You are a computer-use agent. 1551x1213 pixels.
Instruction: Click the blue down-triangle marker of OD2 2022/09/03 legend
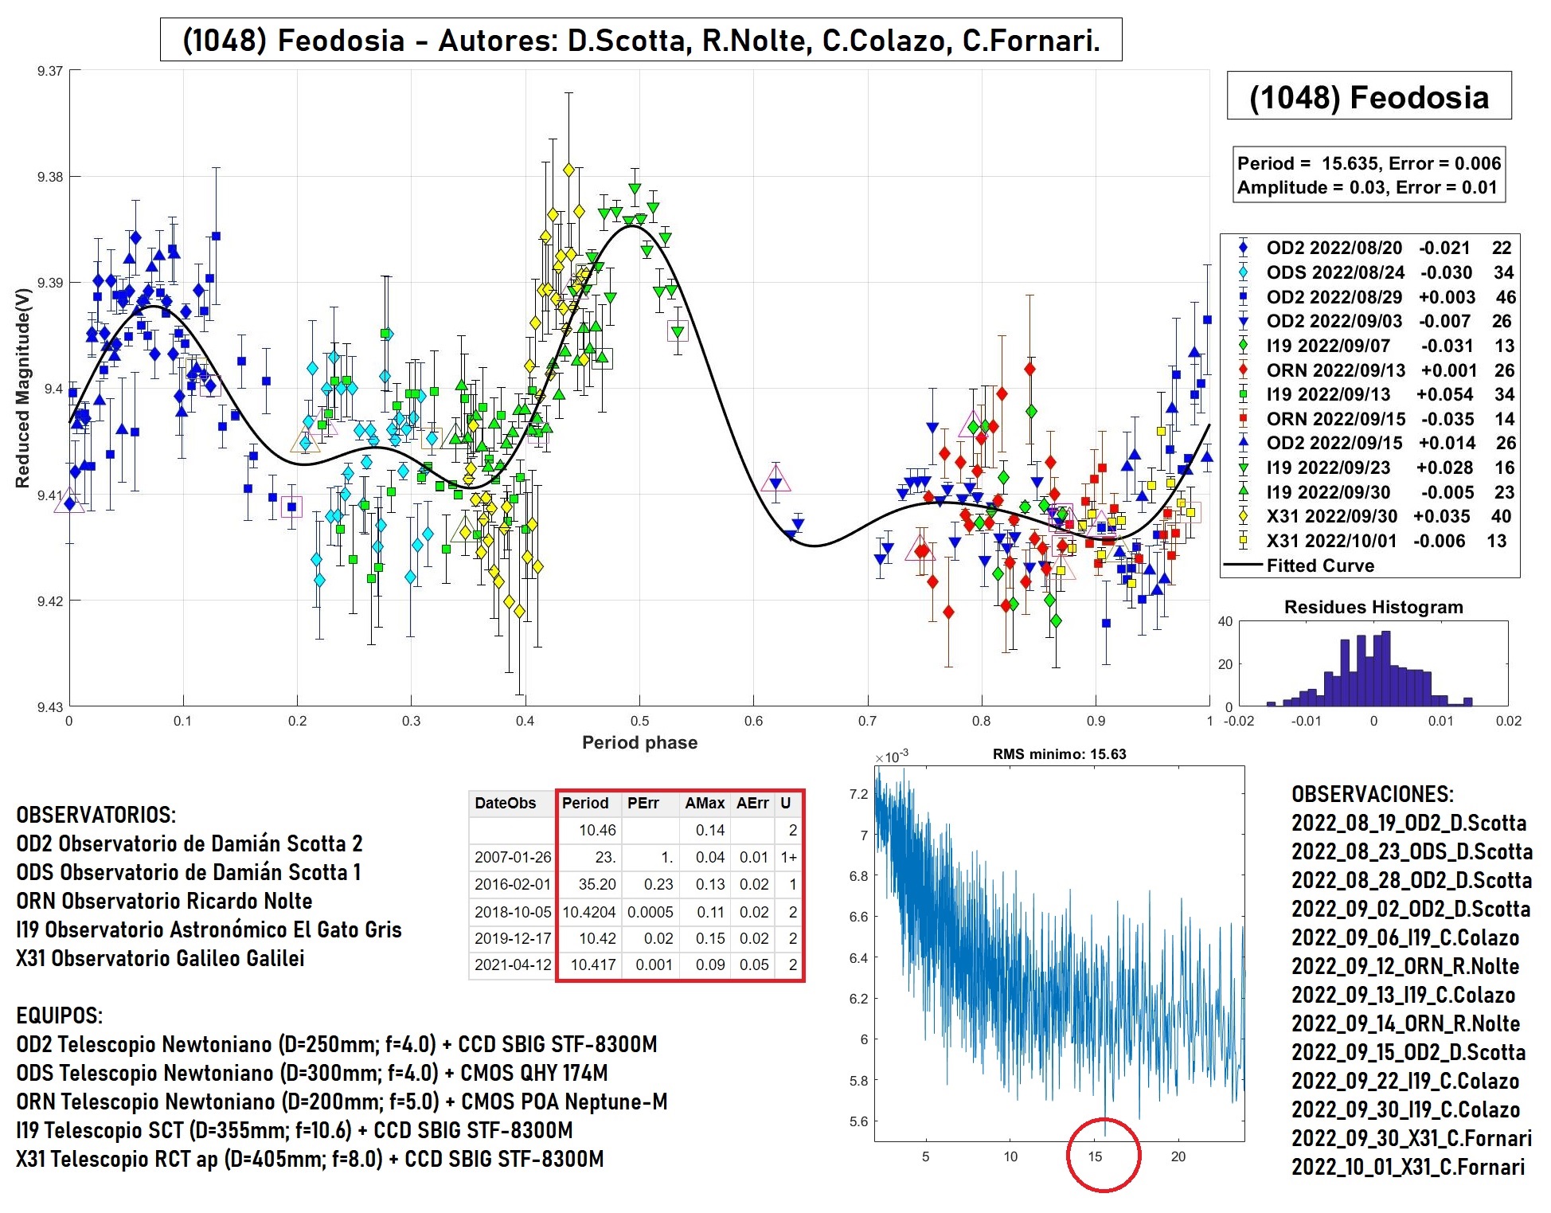tap(1243, 322)
